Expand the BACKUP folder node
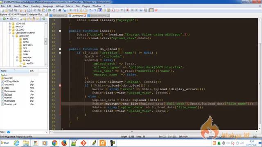Screen dimensions: 262x147 pyautogui.click(x=10, y=27)
